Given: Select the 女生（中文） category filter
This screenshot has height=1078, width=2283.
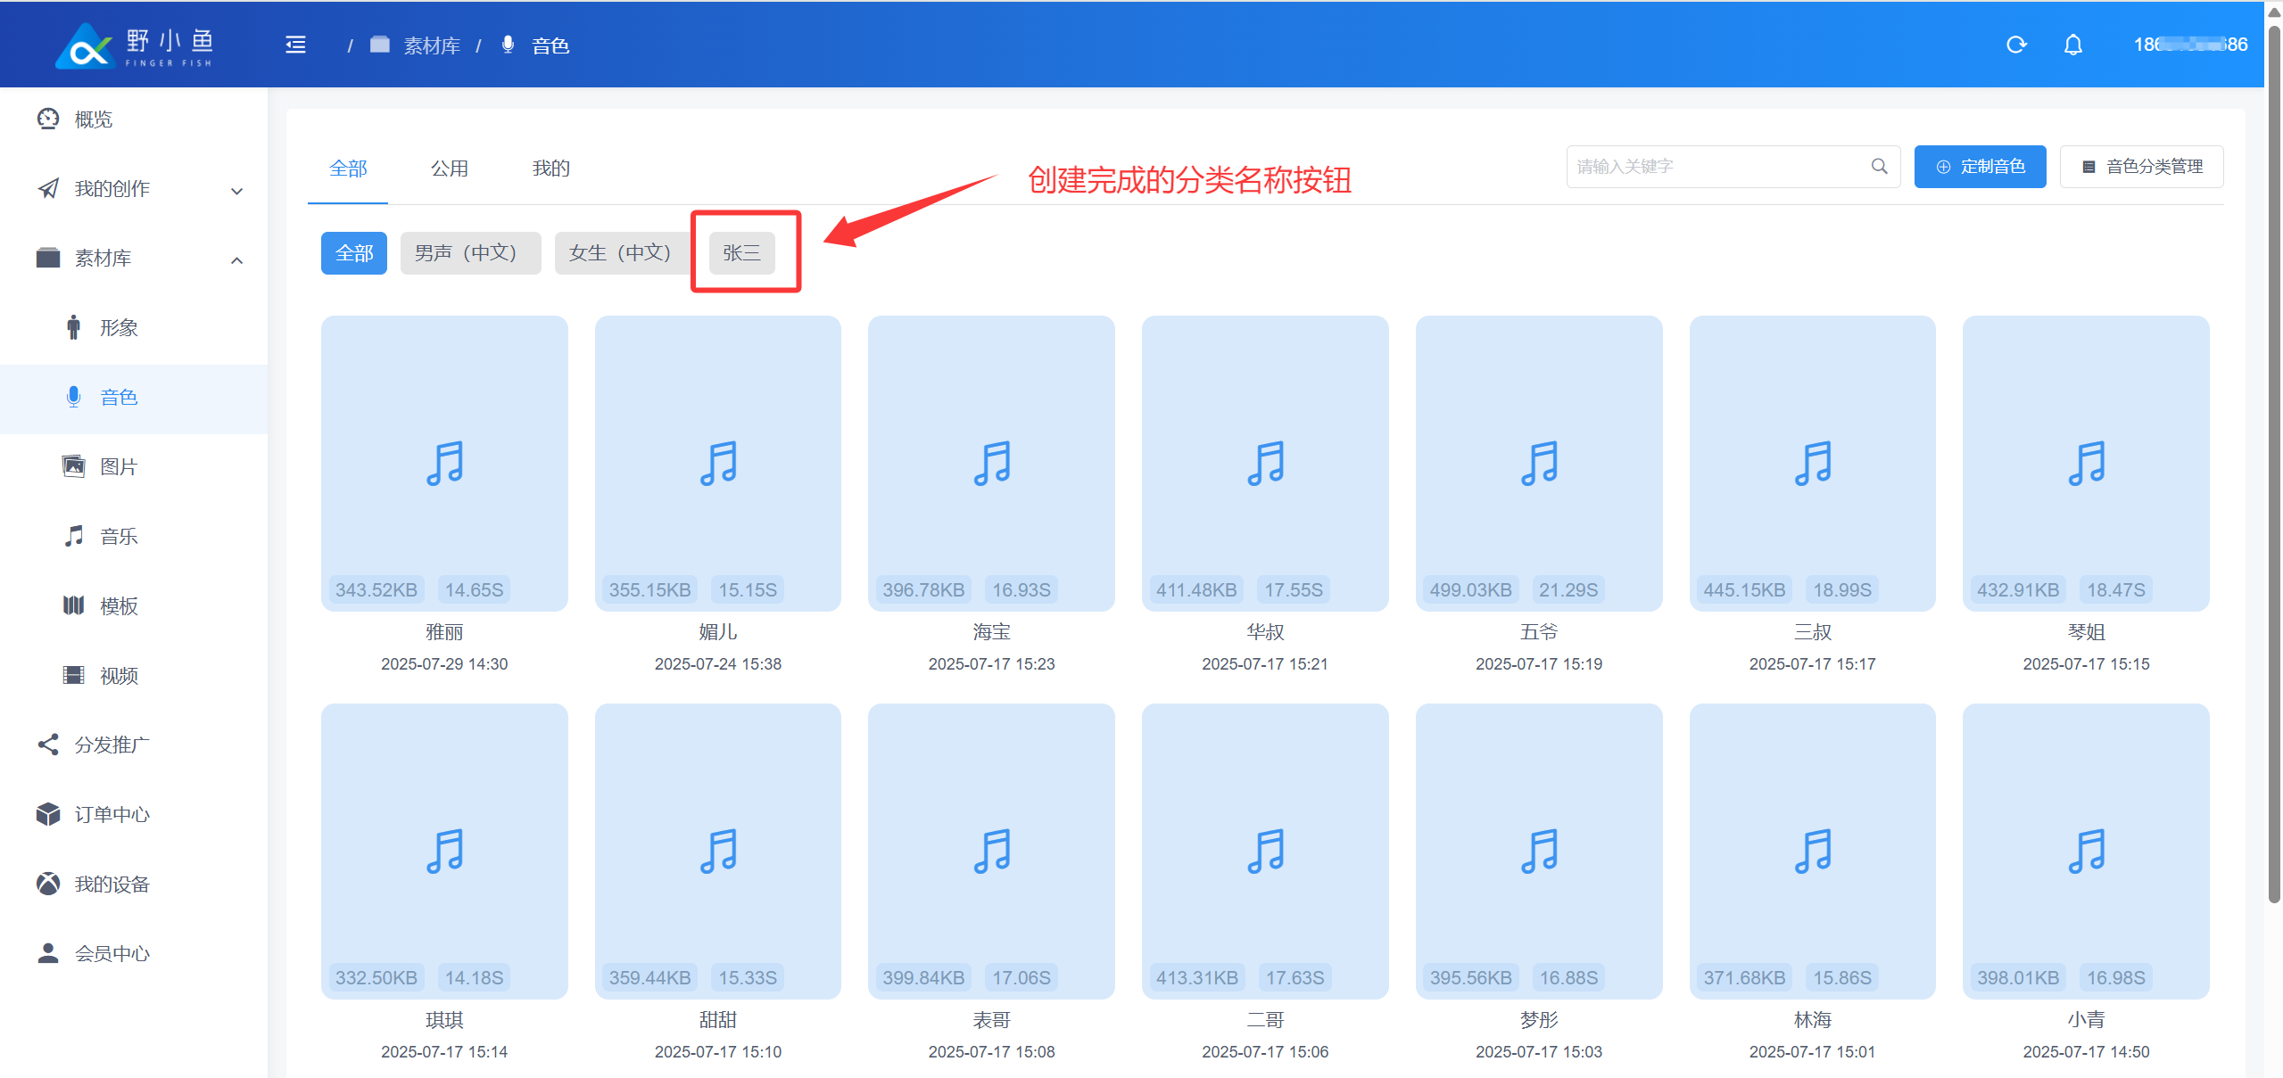Looking at the screenshot, I should [621, 253].
